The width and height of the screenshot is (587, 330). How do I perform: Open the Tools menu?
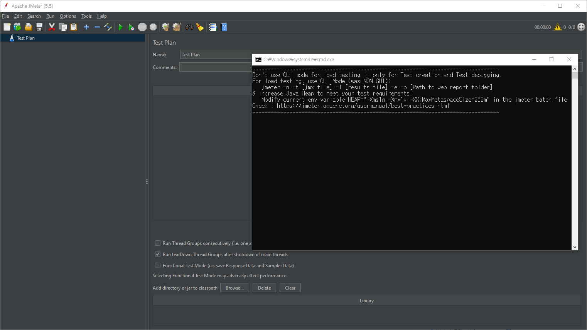(86, 16)
